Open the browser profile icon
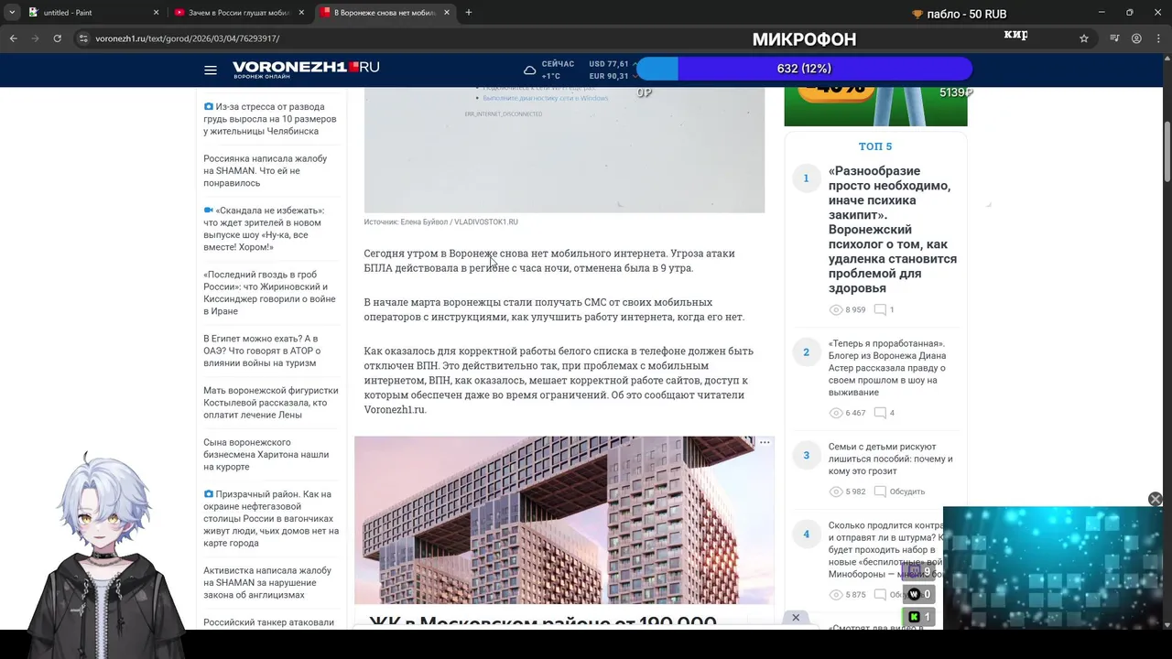 coord(1136,38)
